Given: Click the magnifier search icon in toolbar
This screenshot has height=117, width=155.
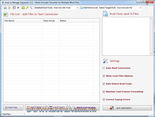Looking at the screenshot, I should point(31,8).
